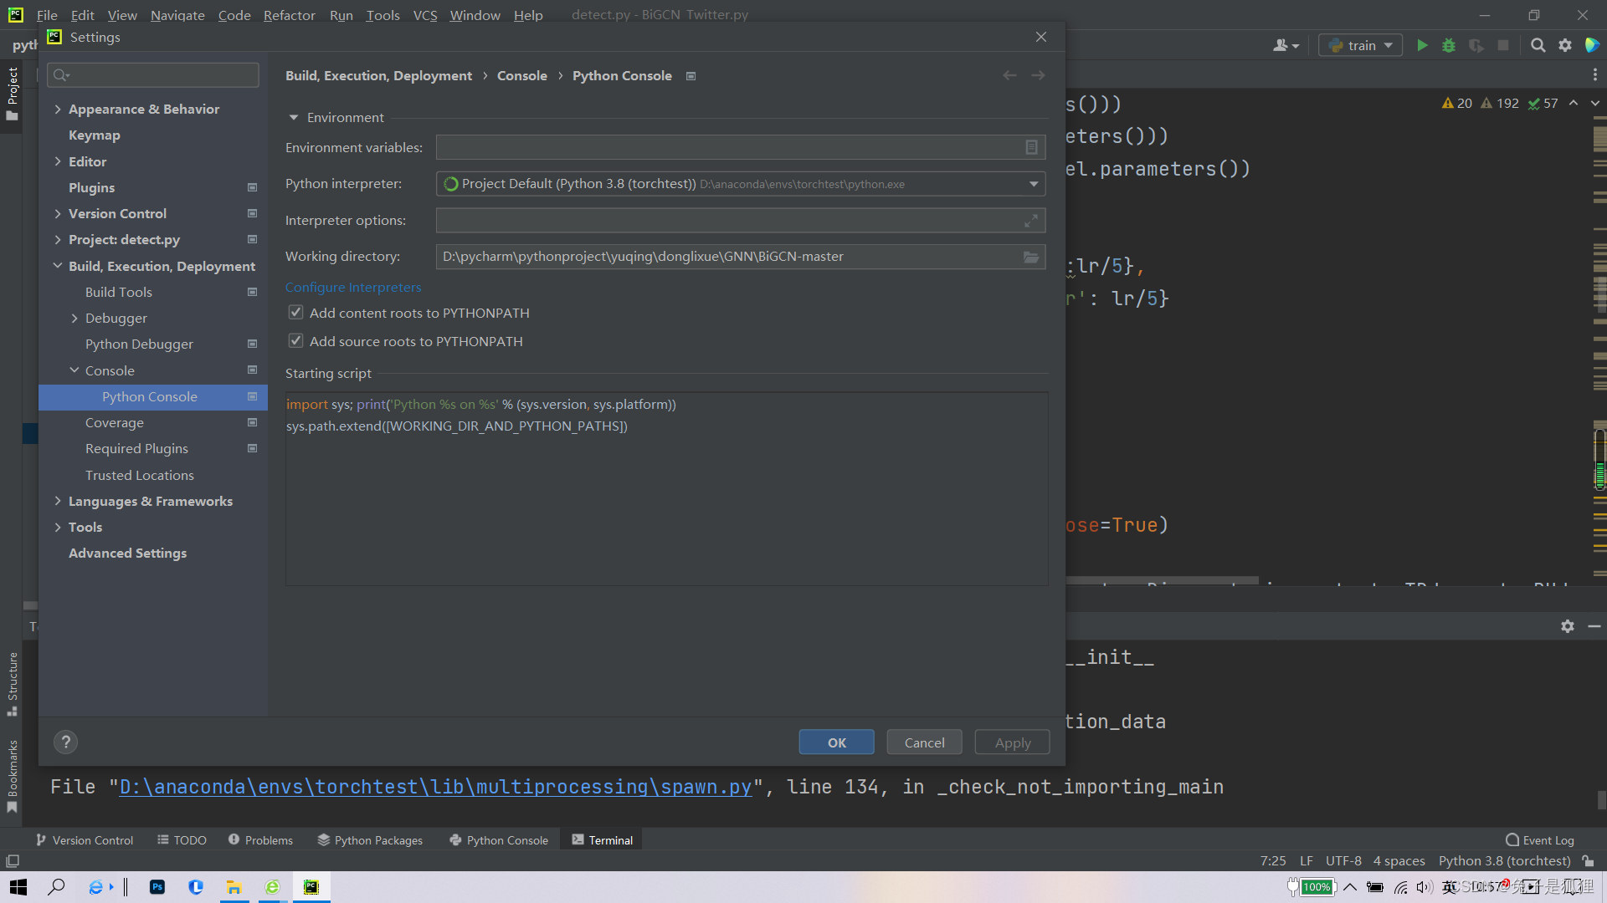Go to previous highlighted error arrow
The image size is (1607, 903).
click(1574, 103)
